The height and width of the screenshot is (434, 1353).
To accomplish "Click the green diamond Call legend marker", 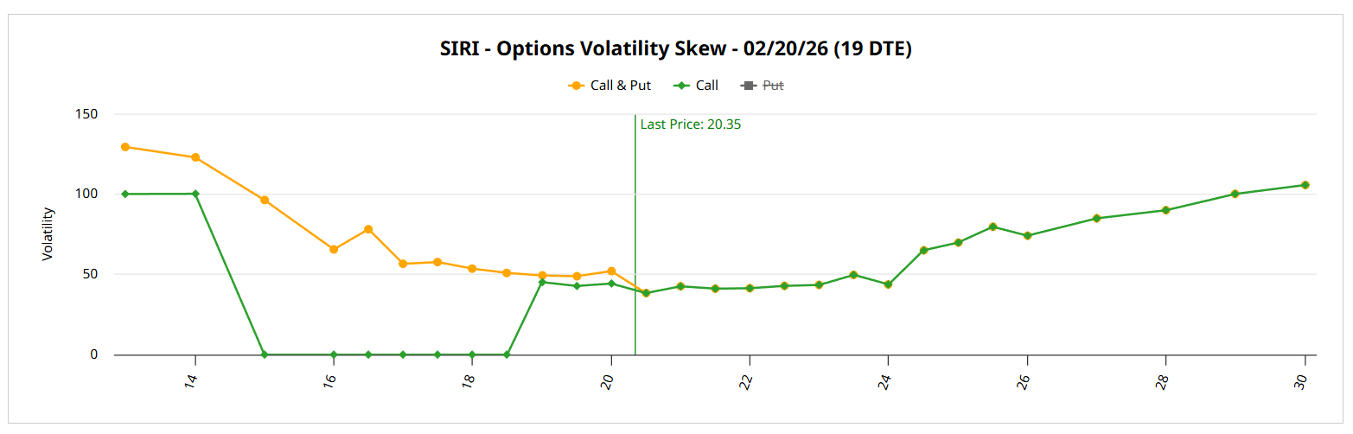I will [x=681, y=86].
